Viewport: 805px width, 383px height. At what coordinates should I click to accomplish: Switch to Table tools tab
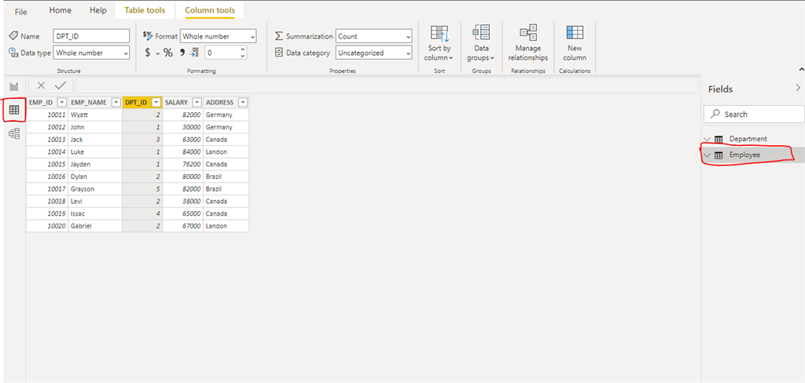tap(145, 10)
